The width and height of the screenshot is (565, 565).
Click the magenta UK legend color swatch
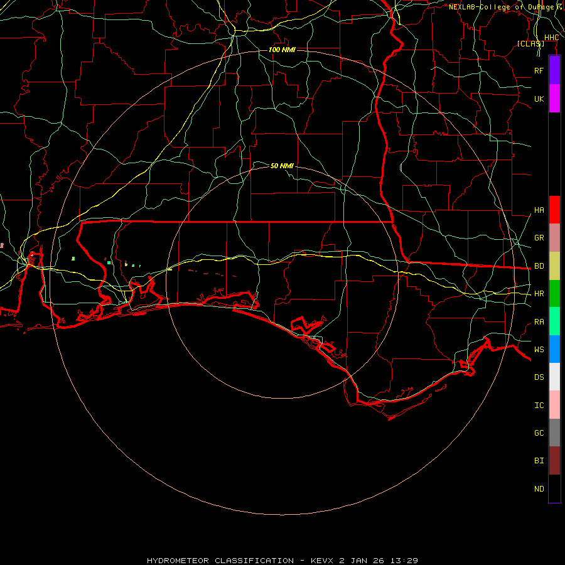pos(554,99)
